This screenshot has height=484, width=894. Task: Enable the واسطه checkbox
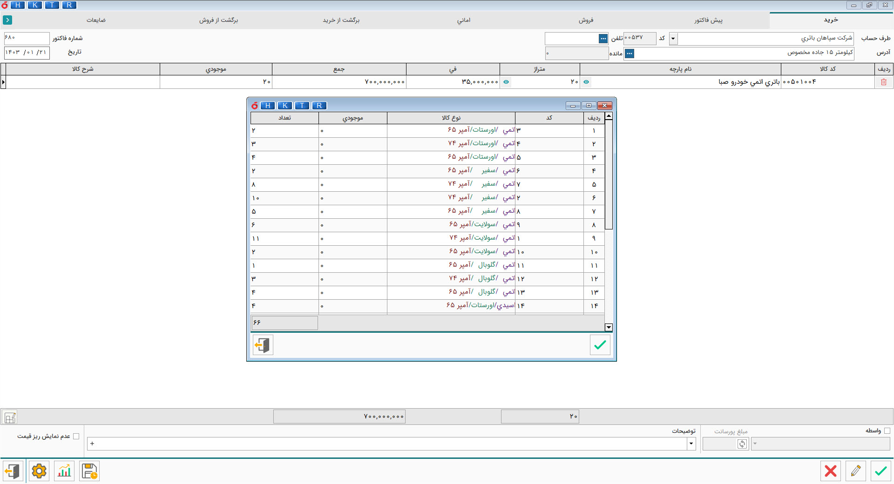tap(887, 431)
